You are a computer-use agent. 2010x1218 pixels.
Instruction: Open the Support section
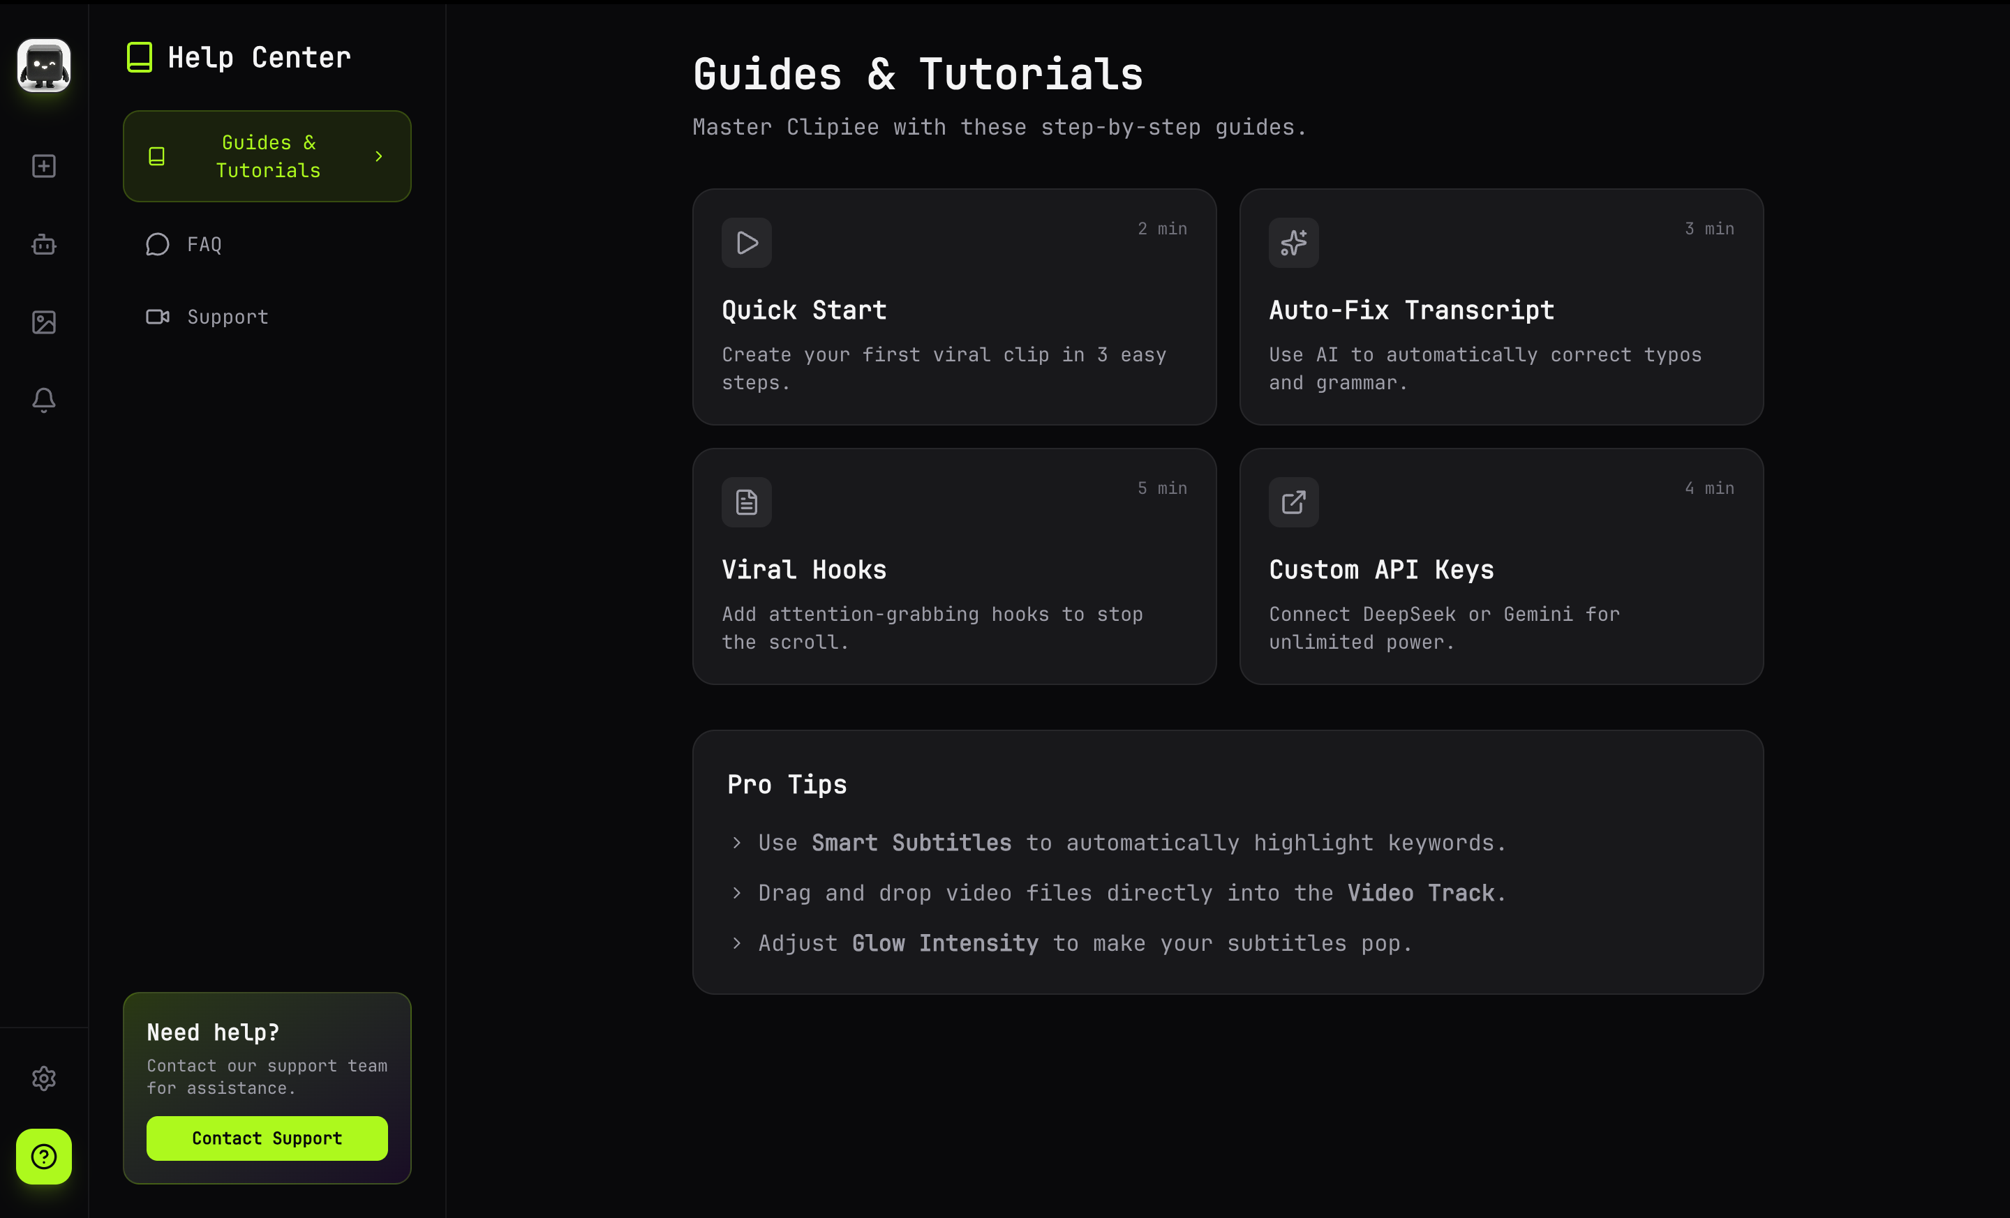coord(227,316)
